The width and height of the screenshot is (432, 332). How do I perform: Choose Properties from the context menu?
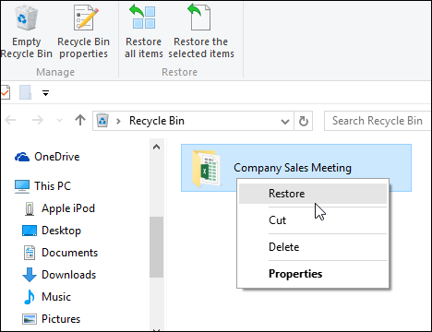coord(313,274)
